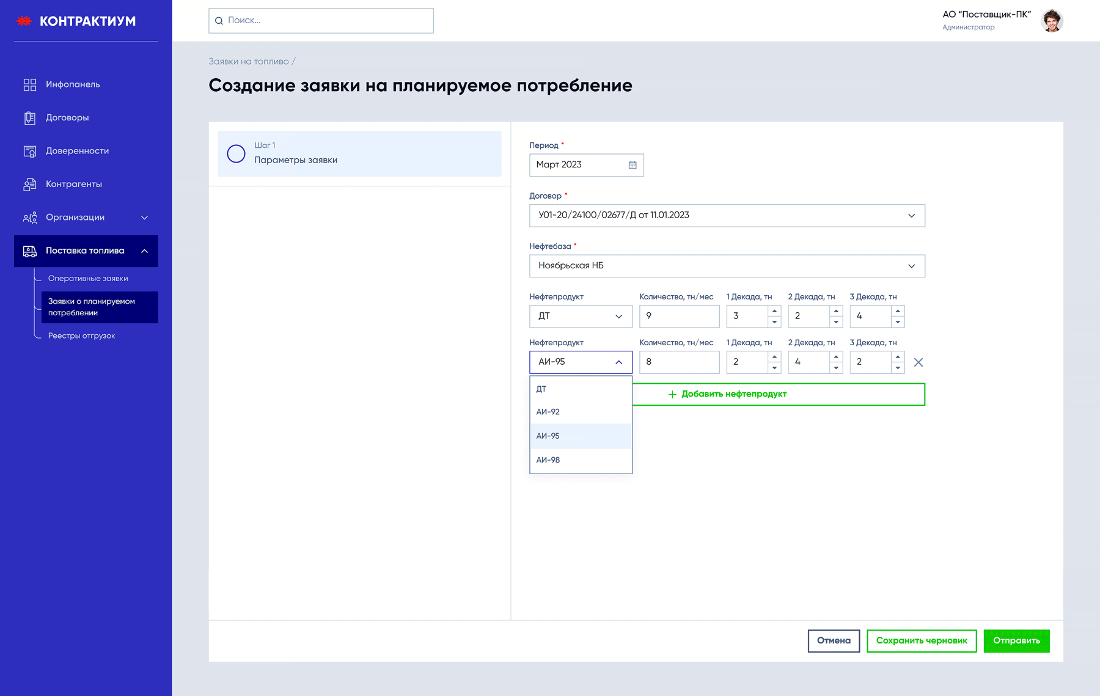Image resolution: width=1100 pixels, height=696 pixels.
Task: Choose АИ-98 from the dropdown list
Action: (x=548, y=460)
